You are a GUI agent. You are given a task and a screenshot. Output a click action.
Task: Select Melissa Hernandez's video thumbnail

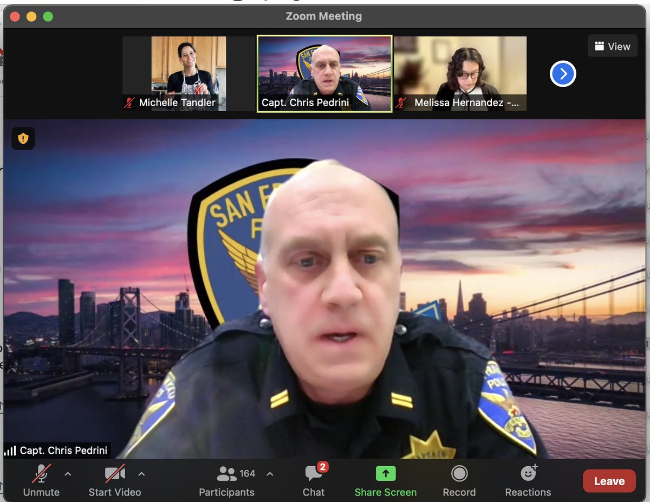[x=460, y=74]
